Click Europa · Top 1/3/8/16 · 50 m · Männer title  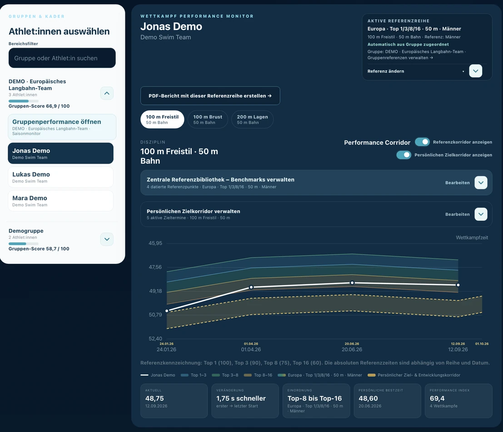tap(414, 29)
